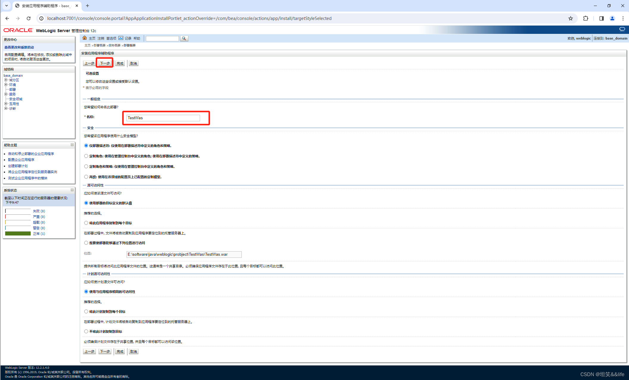Go forward in browser history
The image size is (629, 380).
click(18, 18)
